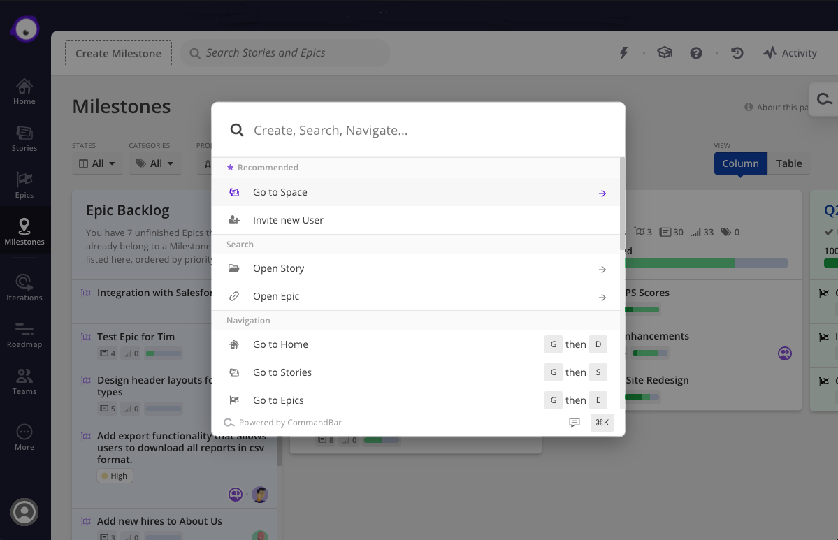Open Iterations from the left sidebar
This screenshot has height=540, width=838.
pyautogui.click(x=24, y=287)
